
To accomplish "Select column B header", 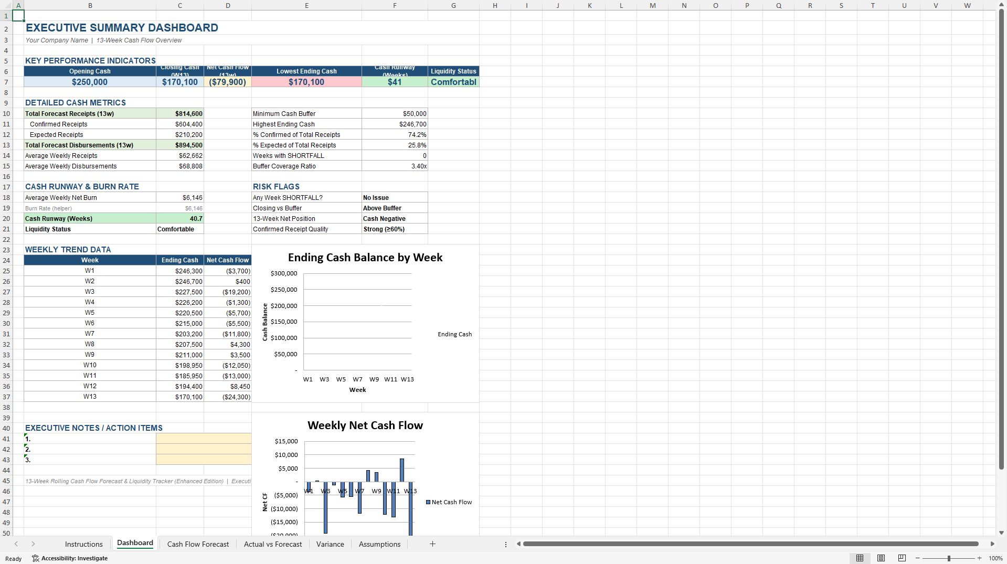I will point(90,5).
